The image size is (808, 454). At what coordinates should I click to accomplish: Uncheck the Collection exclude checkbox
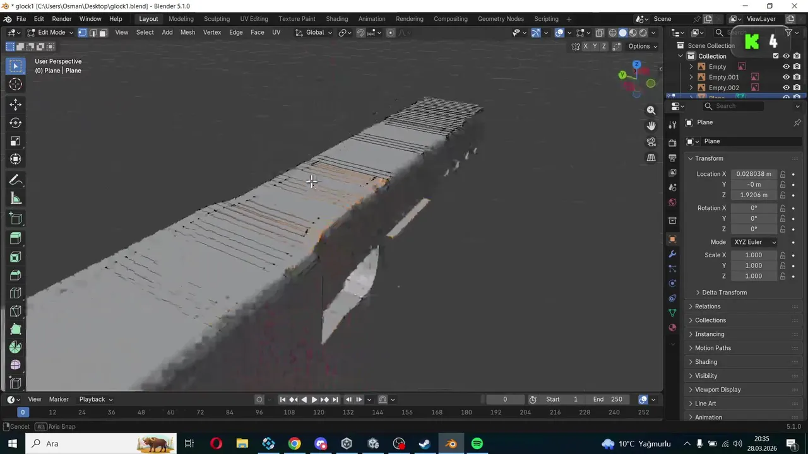tap(776, 56)
